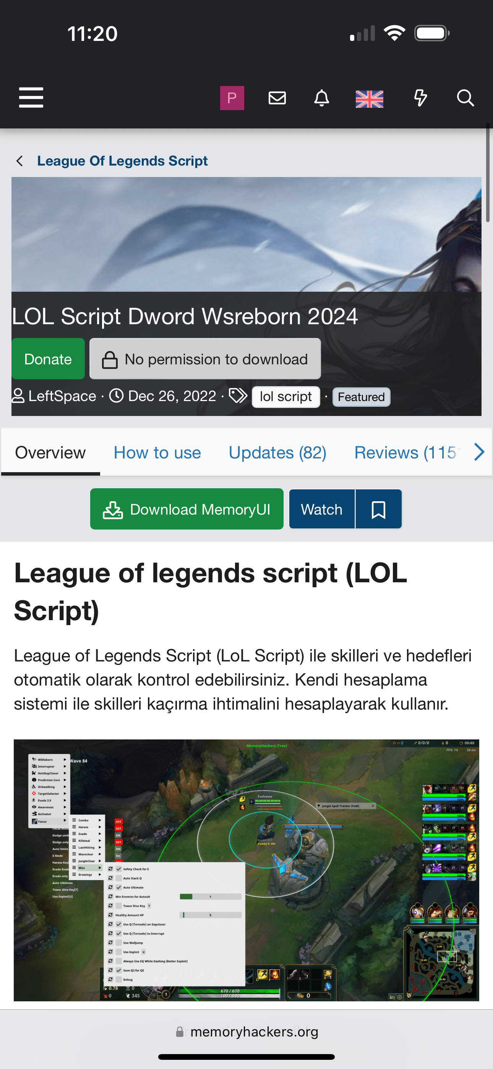Open the gameplay screenshot thumbnail

(x=246, y=870)
